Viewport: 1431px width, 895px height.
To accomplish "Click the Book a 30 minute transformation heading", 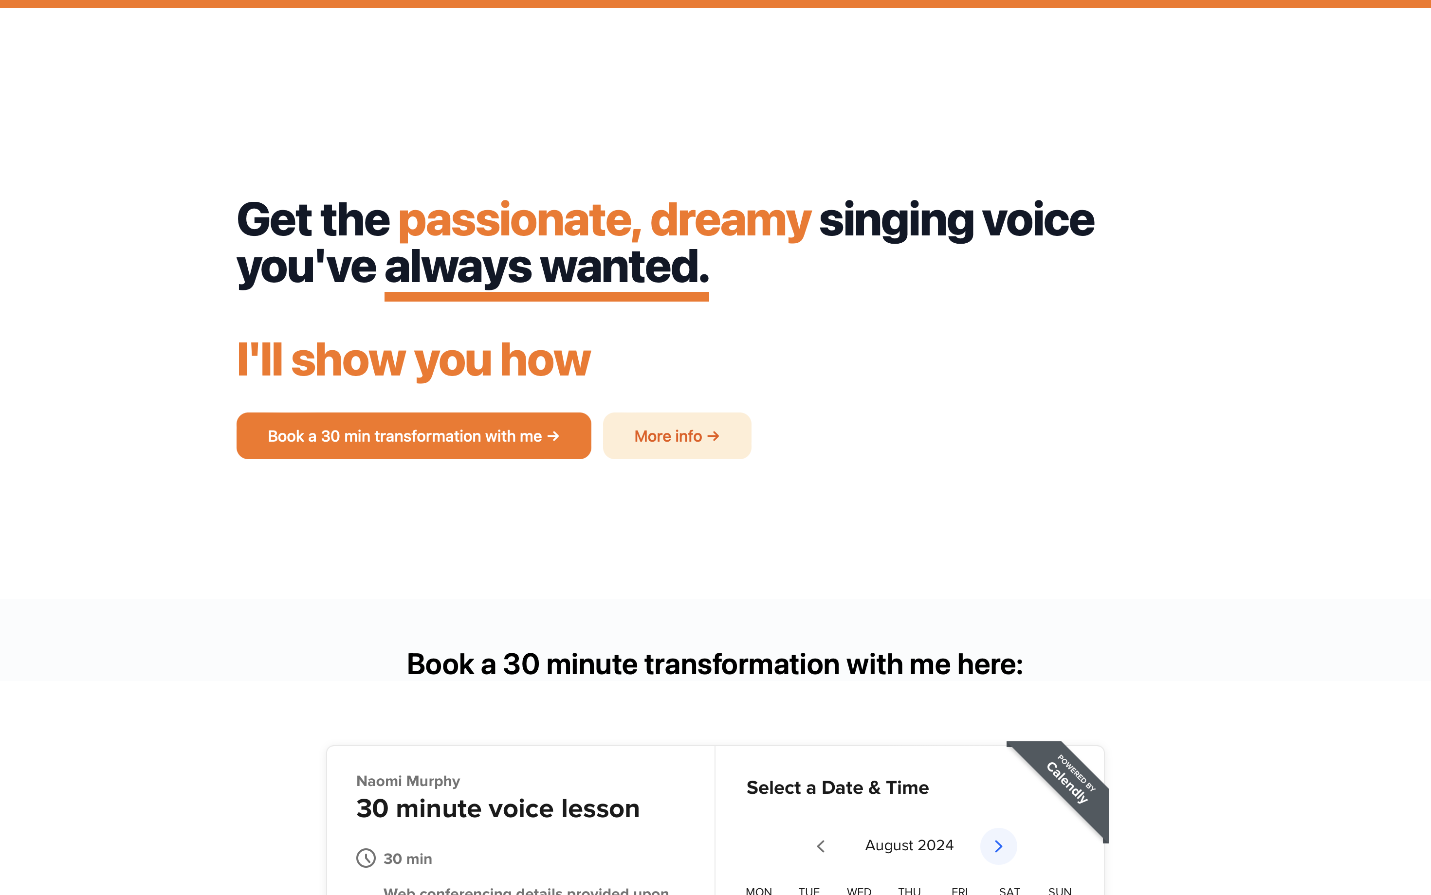I will 715,664.
